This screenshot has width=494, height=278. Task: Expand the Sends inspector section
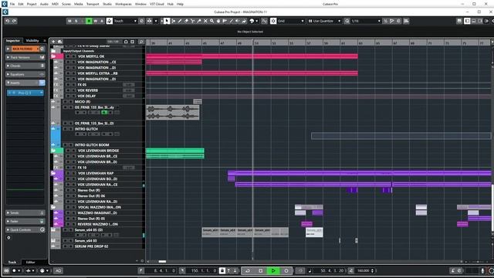click(x=25, y=213)
